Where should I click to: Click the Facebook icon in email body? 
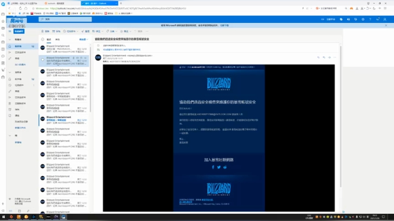click(213, 167)
